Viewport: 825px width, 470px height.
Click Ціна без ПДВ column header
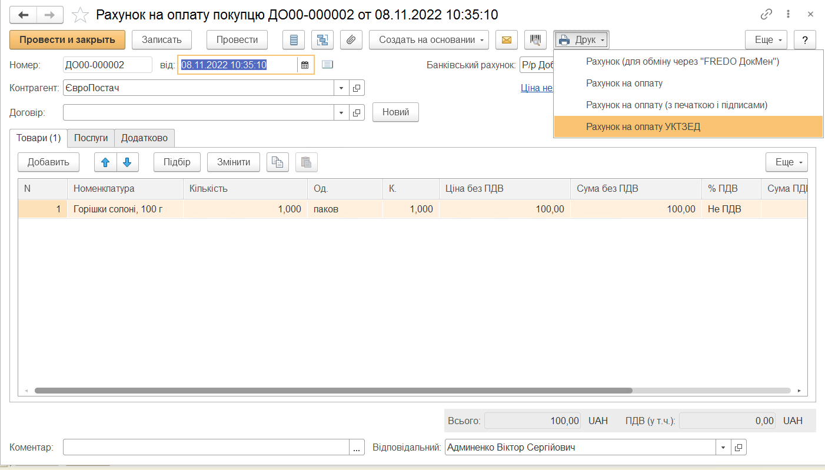tap(505, 189)
